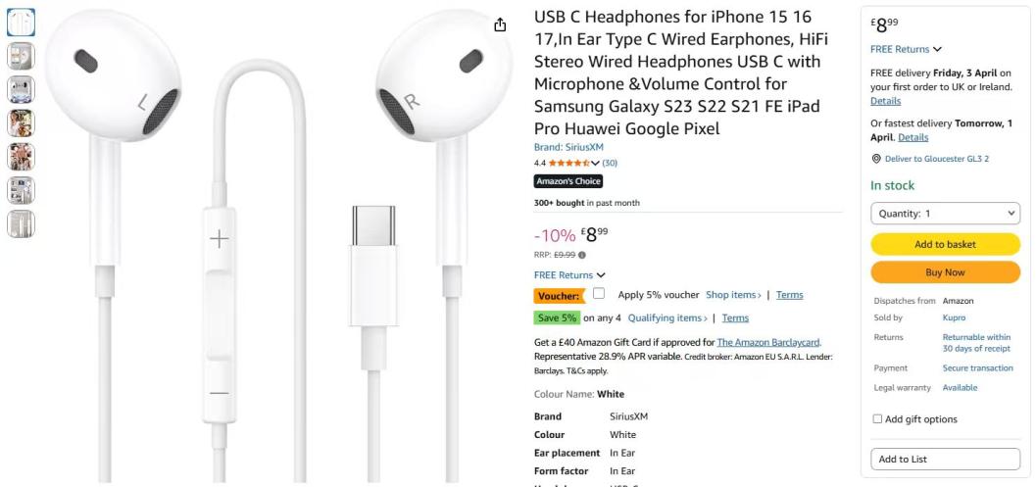This screenshot has width=1036, height=487.
Task: Open the Brand: SiriusXM link
Action: coord(568,147)
